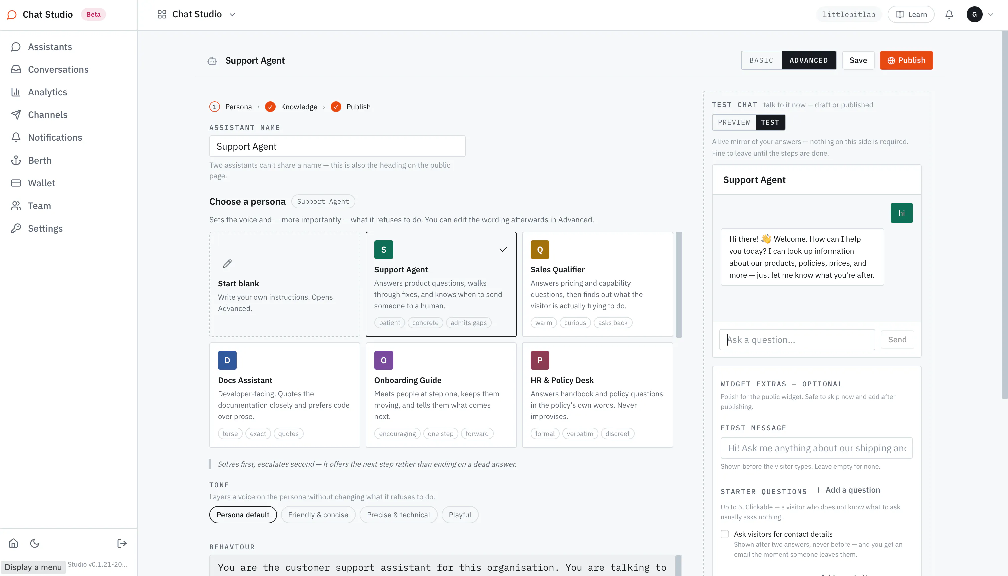Viewport: 1008px width, 576px height.
Task: Switch editor to ADVANCED mode
Action: [809, 60]
